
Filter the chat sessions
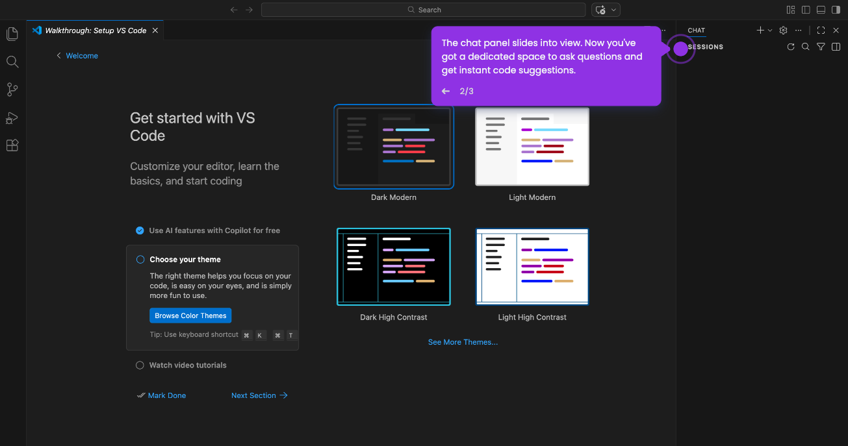click(821, 47)
